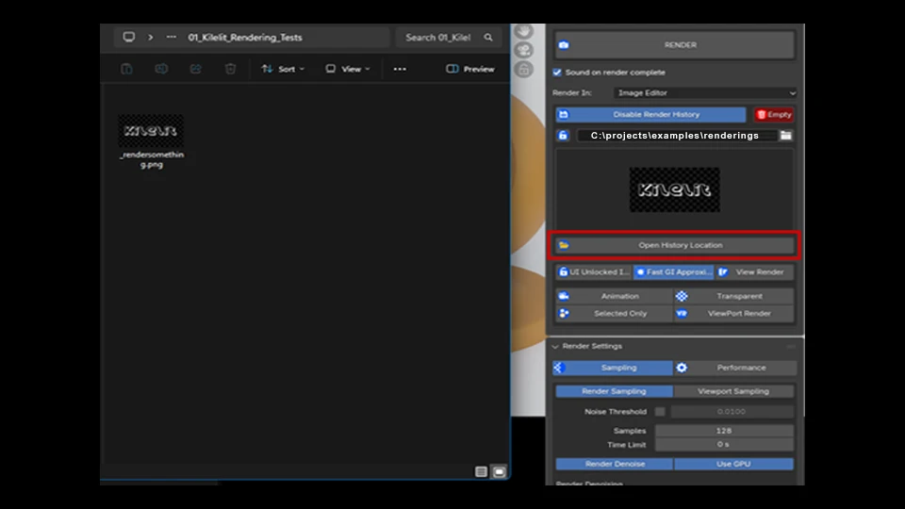
Task: Click Open History Location button
Action: 674,245
